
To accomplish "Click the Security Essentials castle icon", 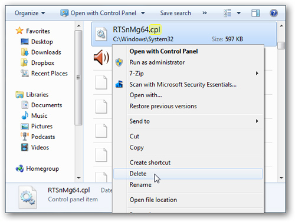I will click(119, 84).
